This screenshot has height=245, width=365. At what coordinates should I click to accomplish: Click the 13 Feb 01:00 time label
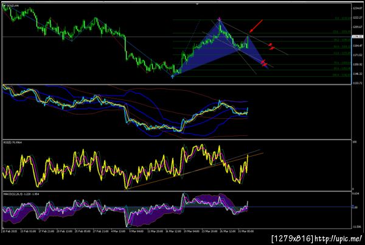pyautogui.click(x=28, y=232)
